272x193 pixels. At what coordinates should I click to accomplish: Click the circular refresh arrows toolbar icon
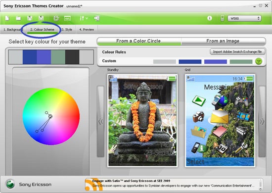click(56, 18)
